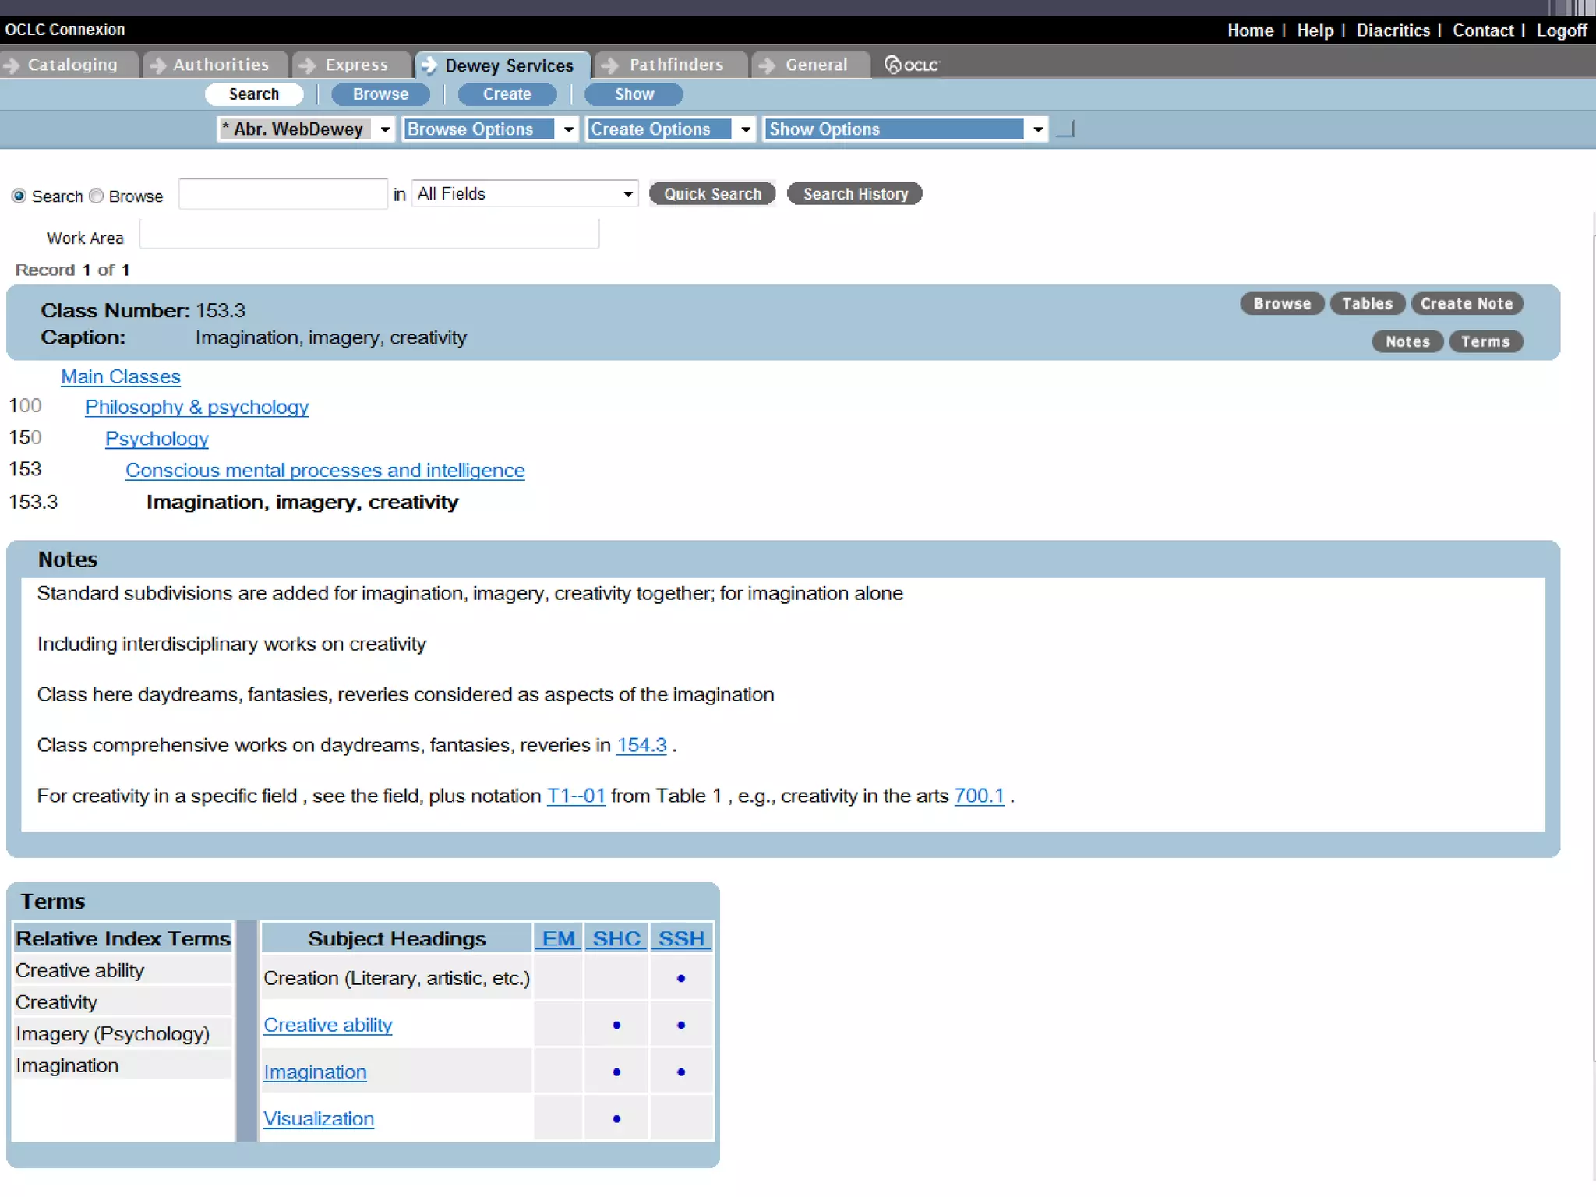Viewport: 1596px width, 1197px height.
Task: Click the arrow icon on Express tab
Action: click(307, 65)
